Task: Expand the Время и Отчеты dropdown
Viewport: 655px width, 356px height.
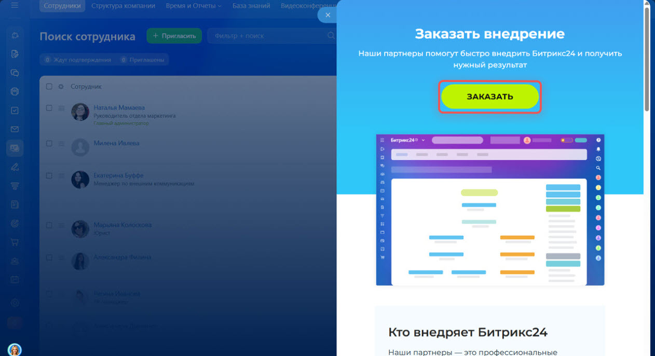Action: (x=193, y=6)
